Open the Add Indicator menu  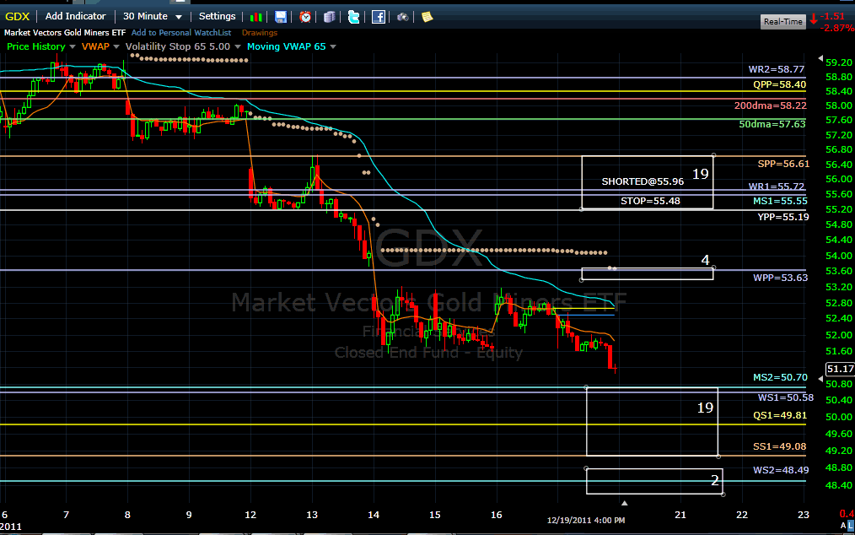click(x=75, y=16)
